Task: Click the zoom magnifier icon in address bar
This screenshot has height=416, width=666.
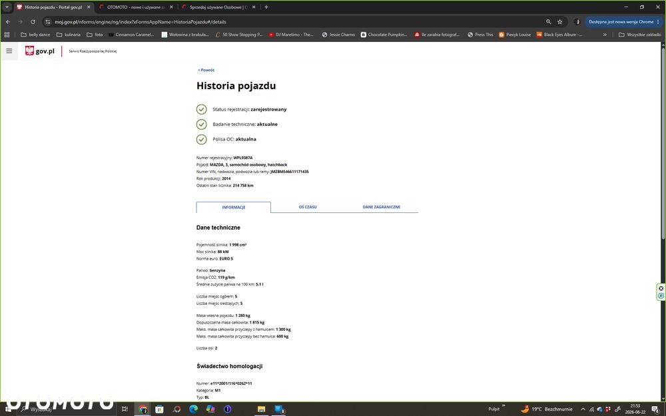Action: 548,22
